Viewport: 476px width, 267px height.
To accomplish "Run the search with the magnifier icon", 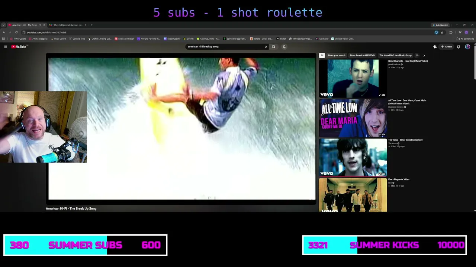I will (273, 47).
